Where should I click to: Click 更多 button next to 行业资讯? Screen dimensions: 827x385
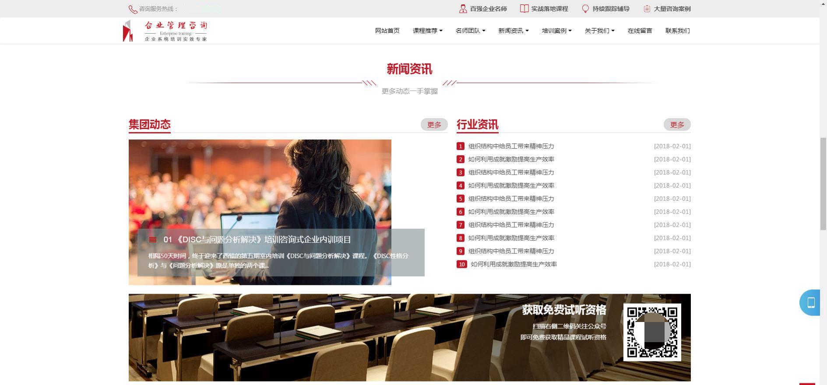tap(677, 125)
